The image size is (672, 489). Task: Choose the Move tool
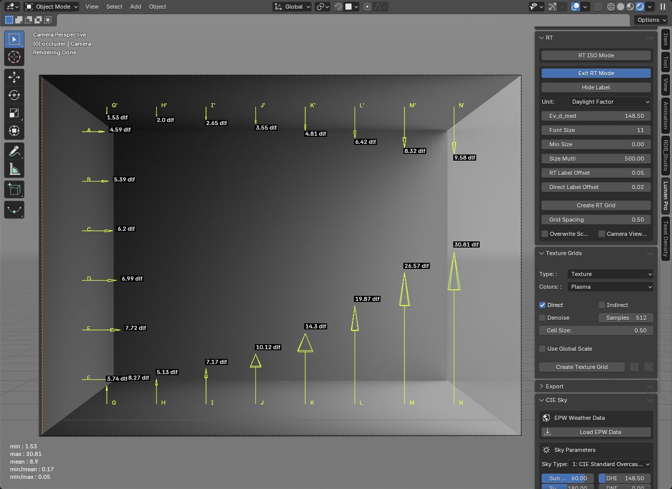[x=14, y=77]
